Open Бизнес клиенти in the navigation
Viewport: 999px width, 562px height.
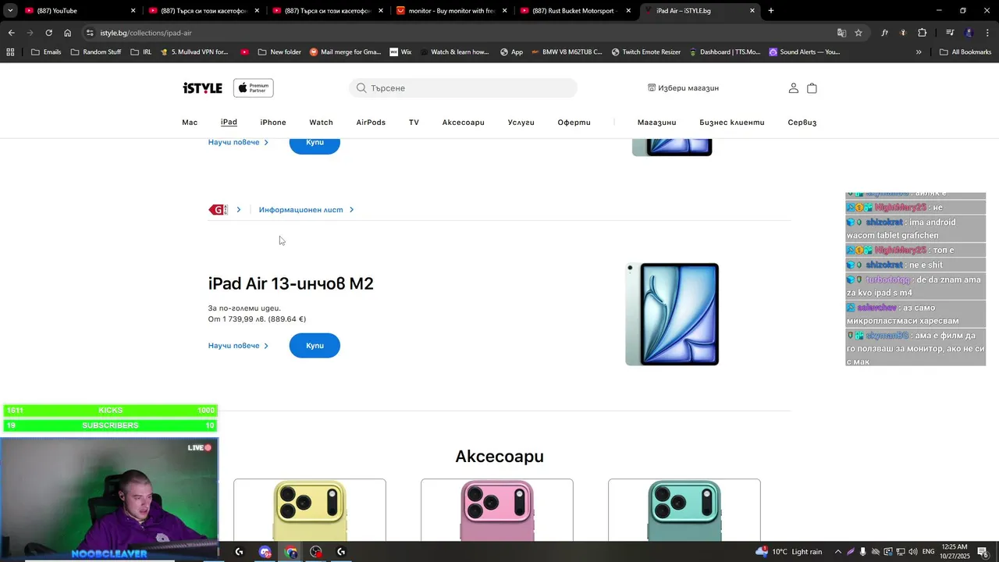click(732, 123)
